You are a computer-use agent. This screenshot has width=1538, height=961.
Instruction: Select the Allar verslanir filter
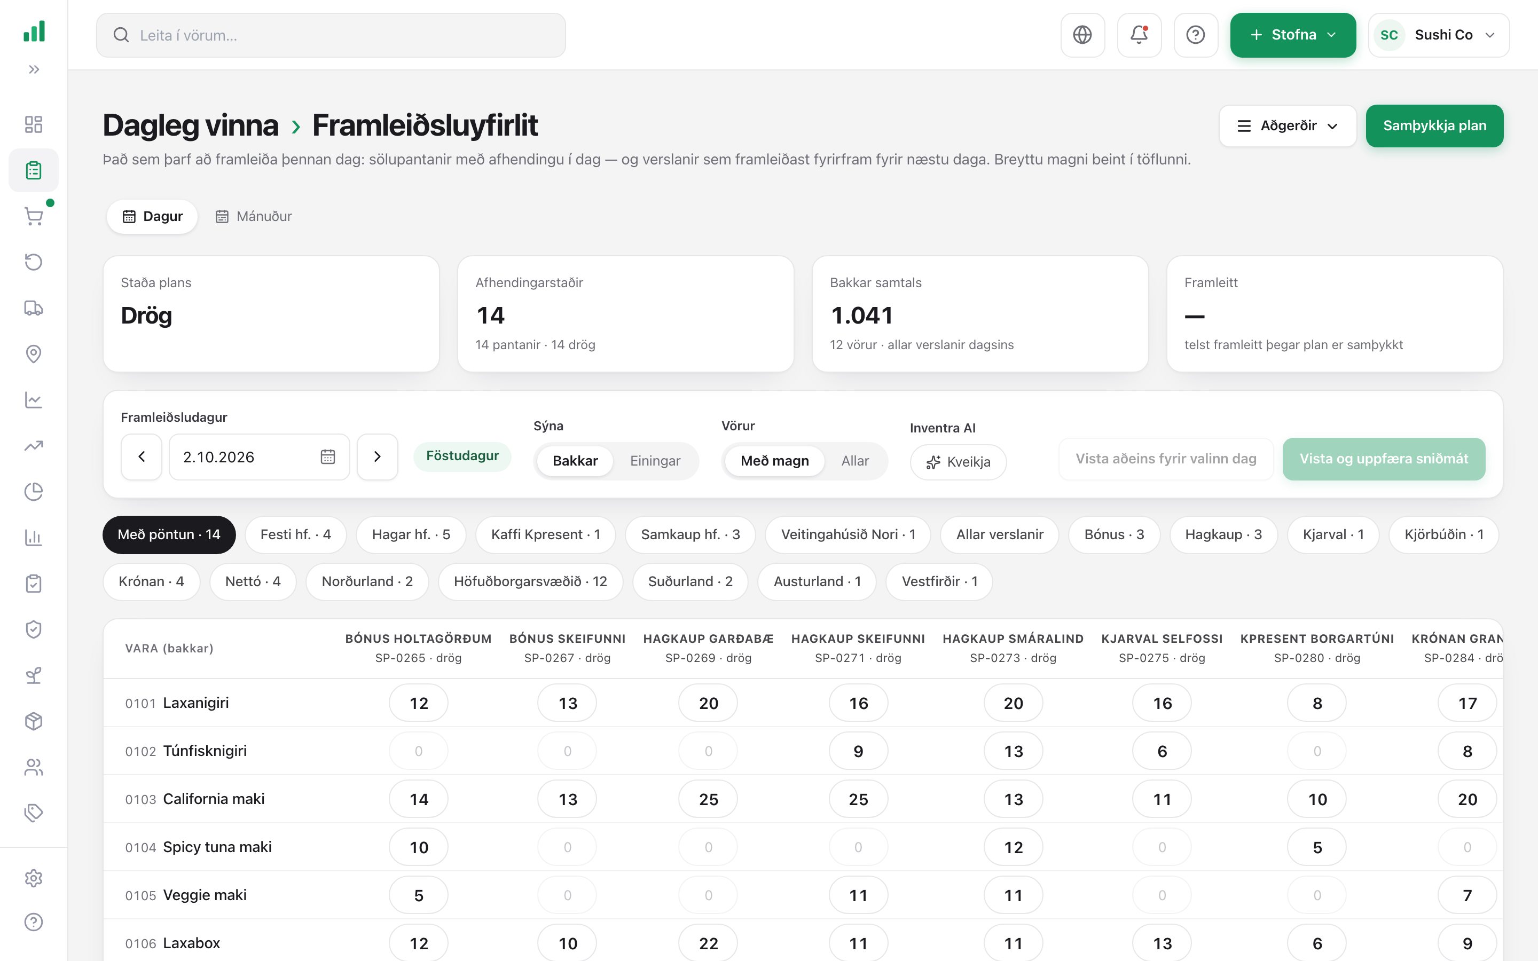1000,534
